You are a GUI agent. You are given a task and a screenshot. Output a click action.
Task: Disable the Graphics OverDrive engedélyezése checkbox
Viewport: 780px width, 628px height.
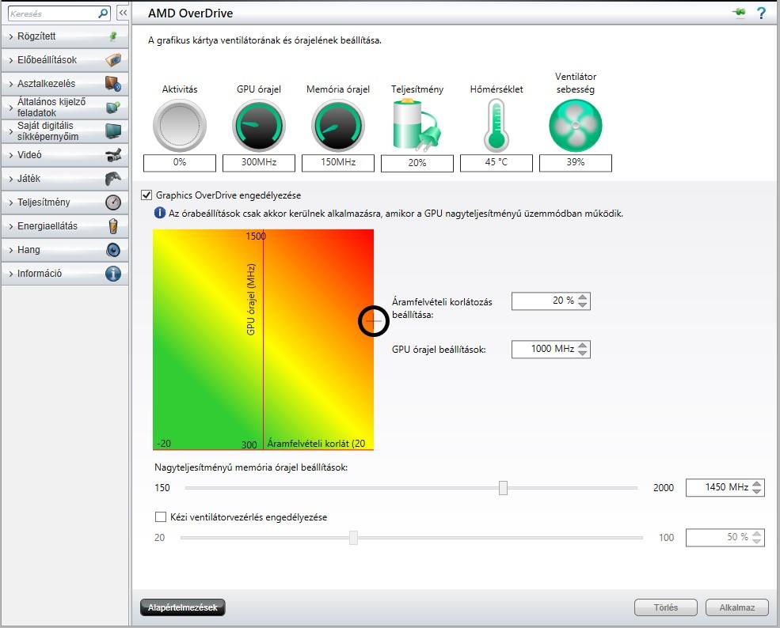pyautogui.click(x=146, y=195)
